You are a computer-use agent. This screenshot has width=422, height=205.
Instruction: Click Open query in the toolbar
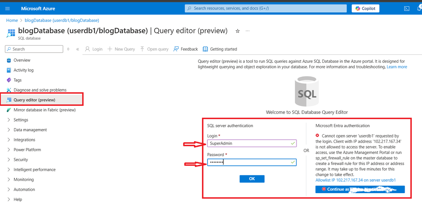[154, 49]
